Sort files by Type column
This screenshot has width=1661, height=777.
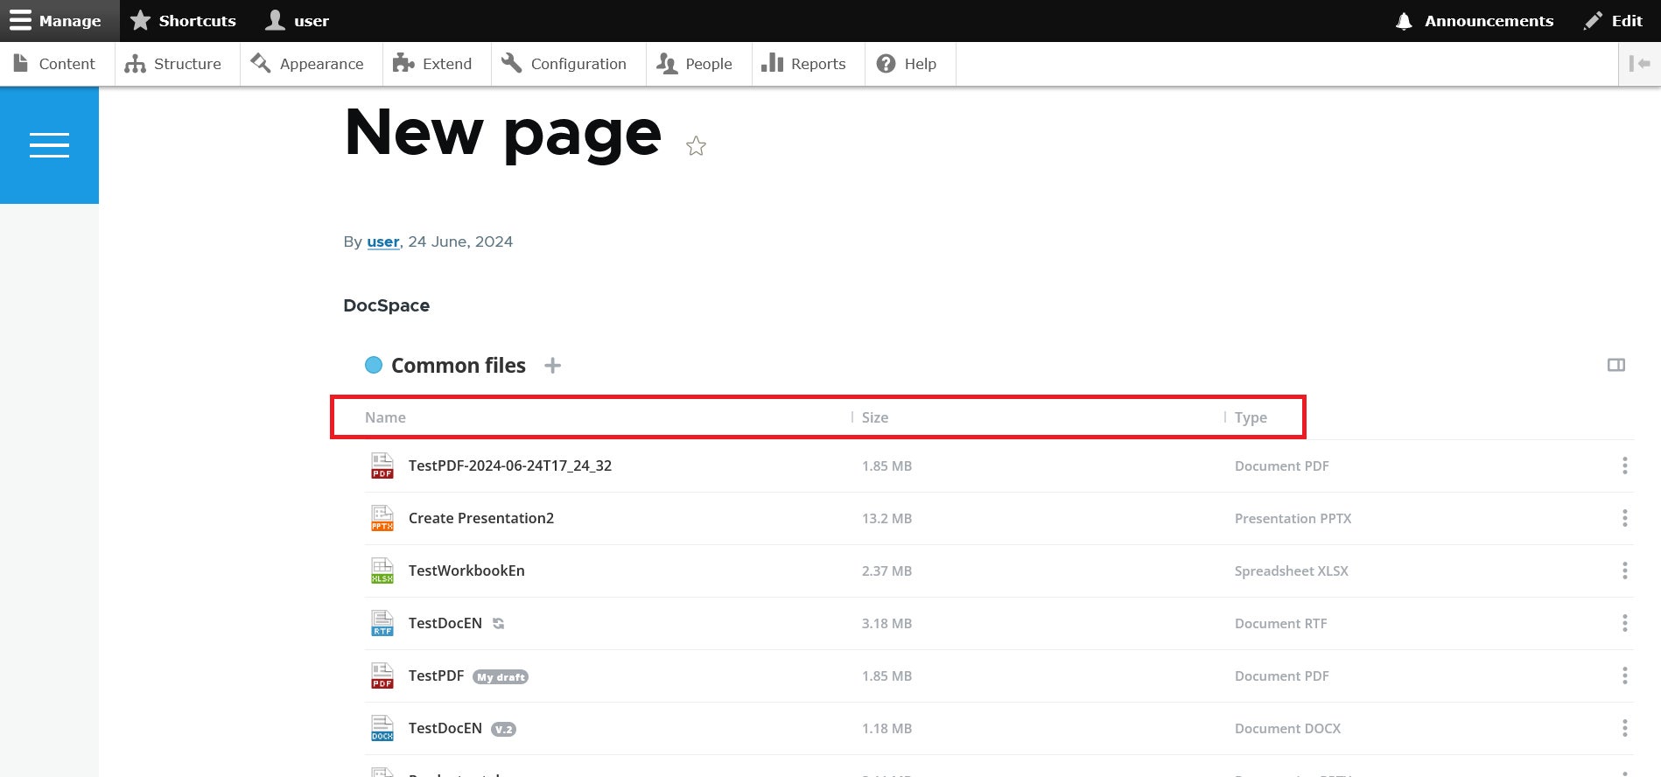pyautogui.click(x=1251, y=417)
